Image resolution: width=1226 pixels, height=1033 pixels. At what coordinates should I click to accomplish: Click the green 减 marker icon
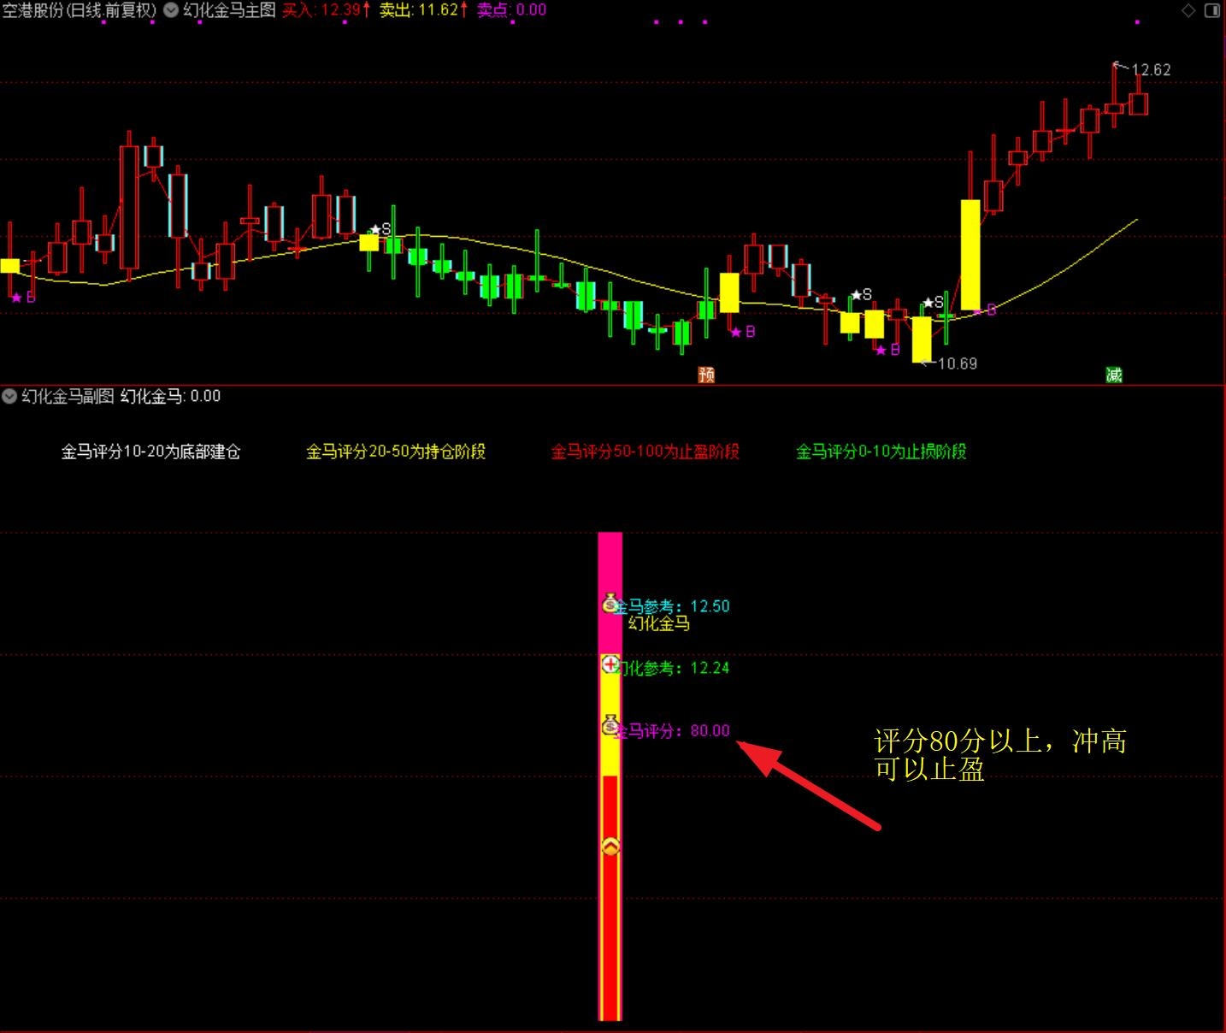(x=1113, y=375)
